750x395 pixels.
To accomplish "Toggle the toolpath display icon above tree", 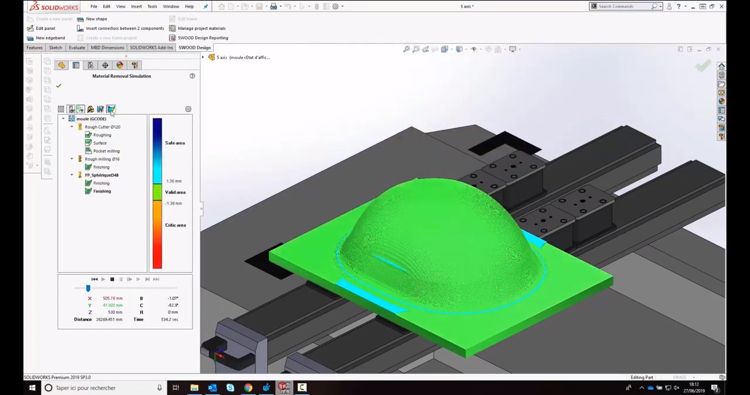I will (x=80, y=109).
